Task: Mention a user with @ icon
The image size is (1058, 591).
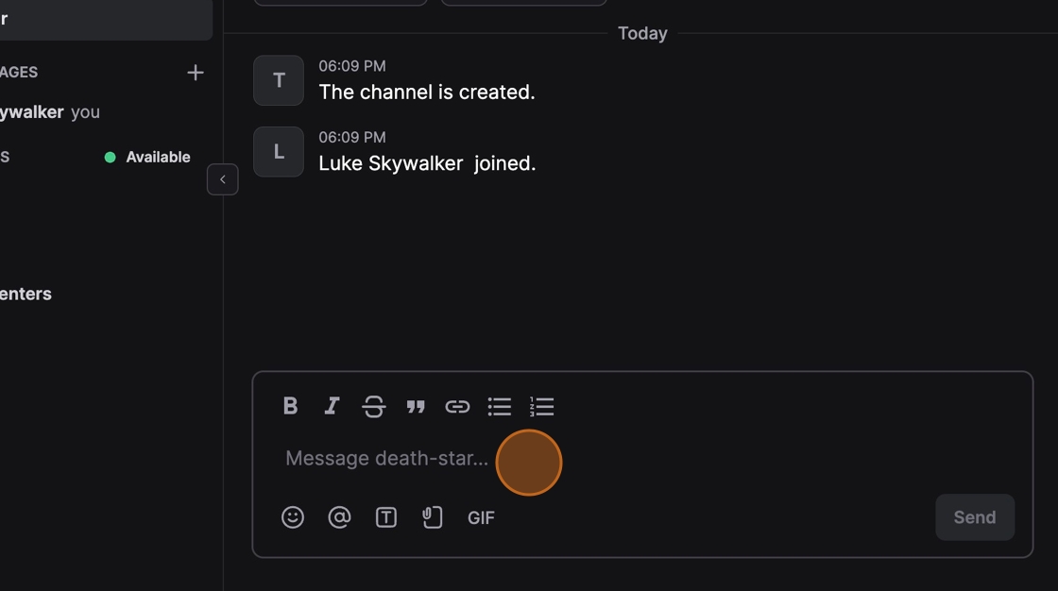Action: 339,517
